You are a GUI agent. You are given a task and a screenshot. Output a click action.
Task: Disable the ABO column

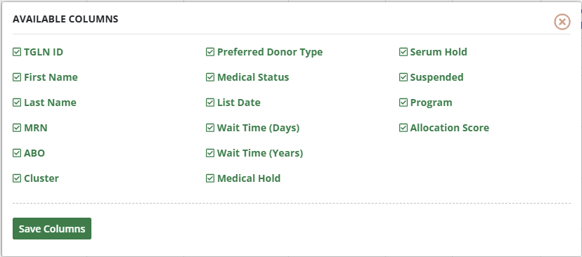[x=17, y=153]
